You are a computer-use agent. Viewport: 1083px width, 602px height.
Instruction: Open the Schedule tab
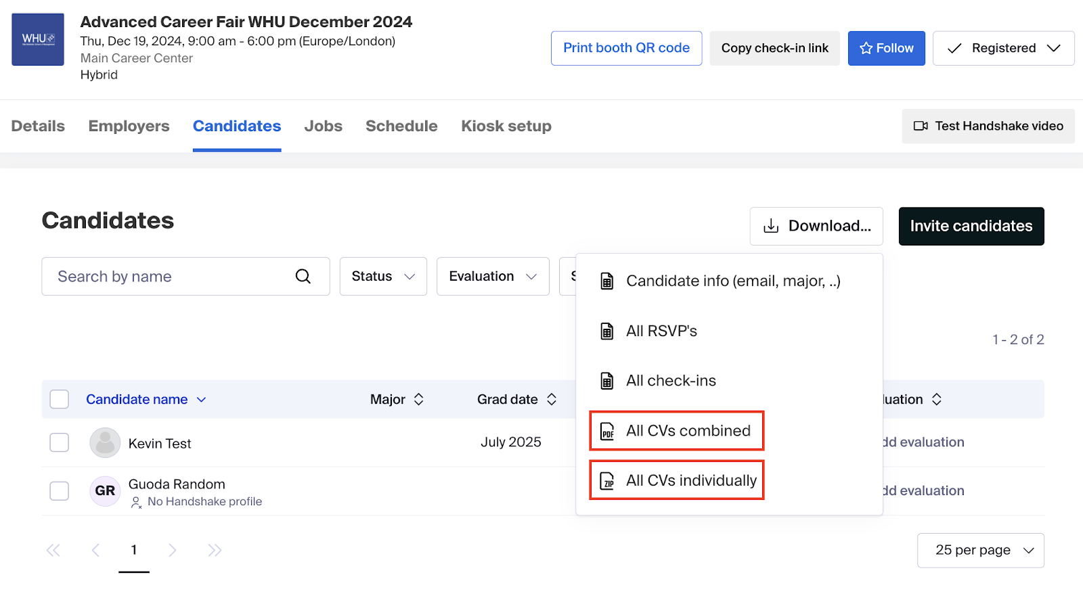click(x=401, y=126)
